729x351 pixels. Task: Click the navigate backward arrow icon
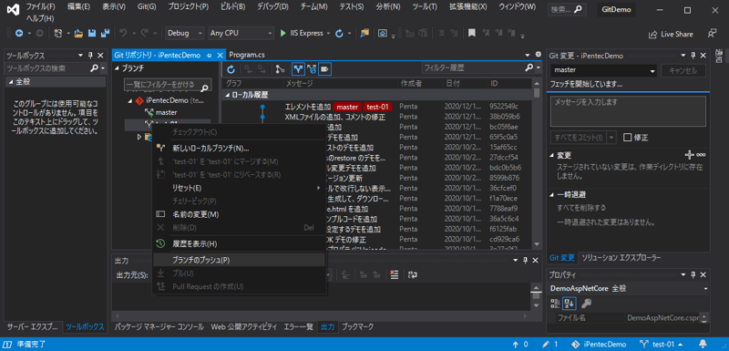tap(19, 34)
